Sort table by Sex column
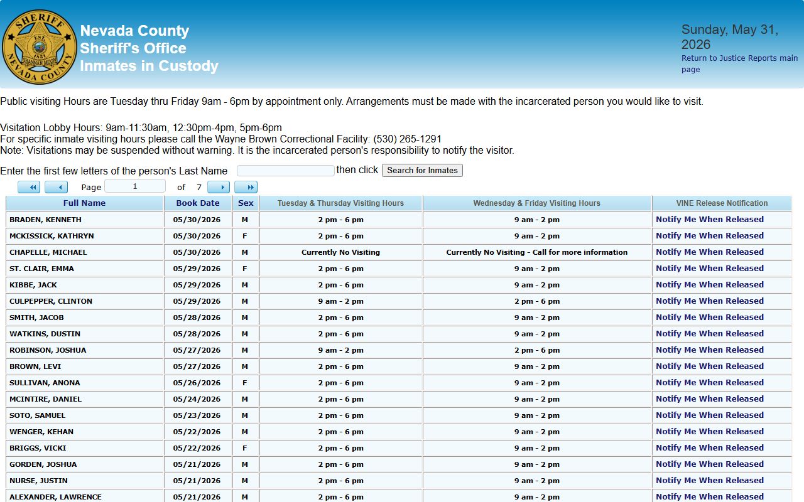 (x=246, y=203)
